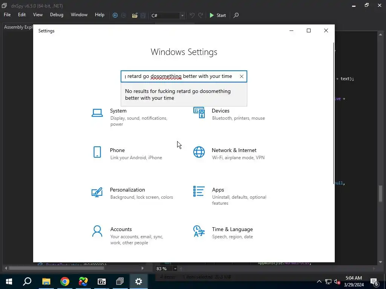The height and width of the screenshot is (289, 386).
Task: Click the Time & Language icon
Action: pos(199,231)
